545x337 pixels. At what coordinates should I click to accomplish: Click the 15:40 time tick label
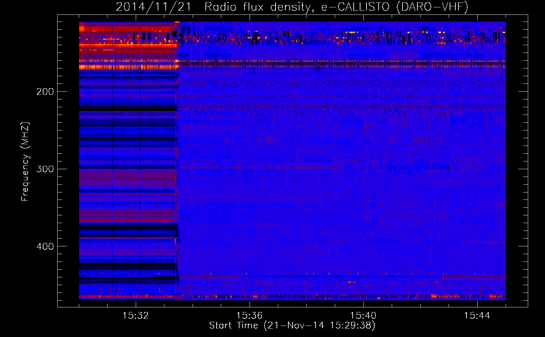pyautogui.click(x=363, y=316)
